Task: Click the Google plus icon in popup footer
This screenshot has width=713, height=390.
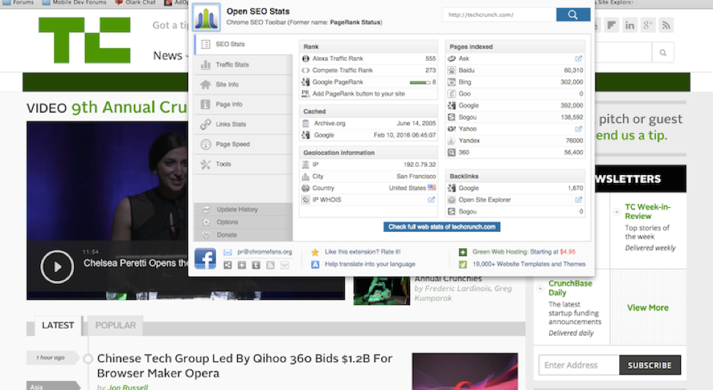Action: pos(242,265)
